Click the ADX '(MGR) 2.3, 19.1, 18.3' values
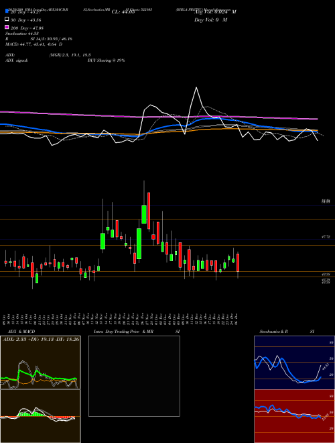This screenshot has width=335, height=443. (x=70, y=55)
